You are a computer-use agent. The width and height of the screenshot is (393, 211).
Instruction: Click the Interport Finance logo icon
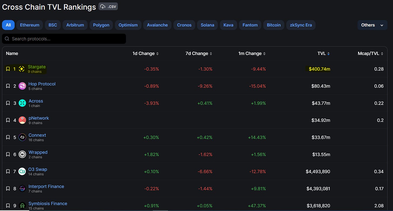tap(22, 189)
